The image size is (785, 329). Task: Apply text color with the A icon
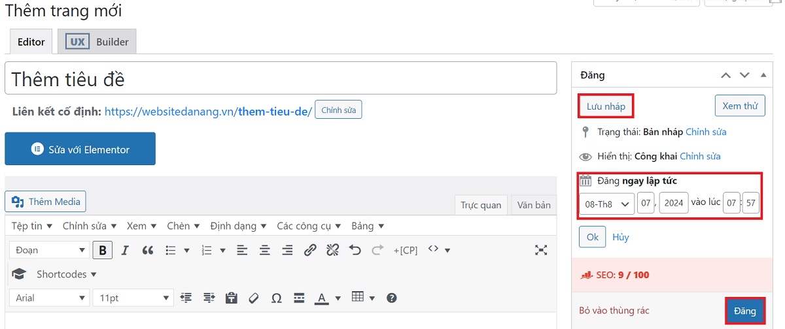pos(321,298)
